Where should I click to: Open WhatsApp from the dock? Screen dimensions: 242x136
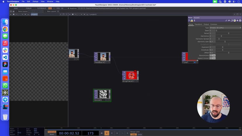pyautogui.click(x=5, y=86)
